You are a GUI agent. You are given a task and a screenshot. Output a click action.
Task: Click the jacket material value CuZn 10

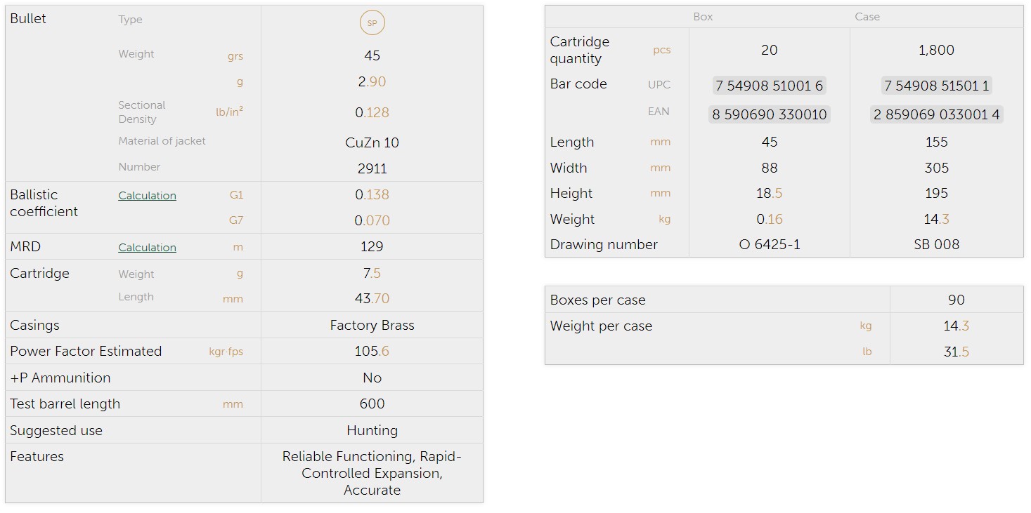(x=372, y=143)
